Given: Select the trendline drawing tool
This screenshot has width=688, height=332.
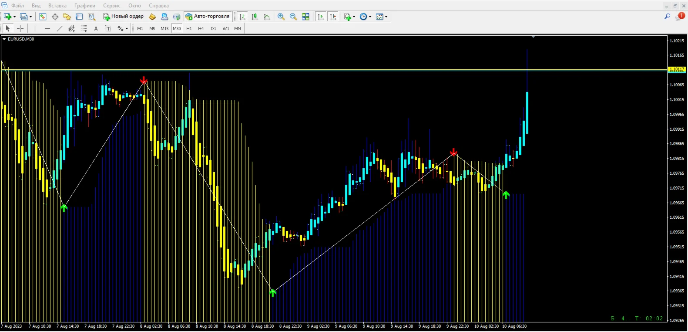Looking at the screenshot, I should [59, 28].
